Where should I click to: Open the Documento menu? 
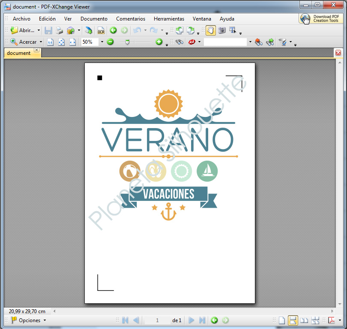click(x=94, y=19)
